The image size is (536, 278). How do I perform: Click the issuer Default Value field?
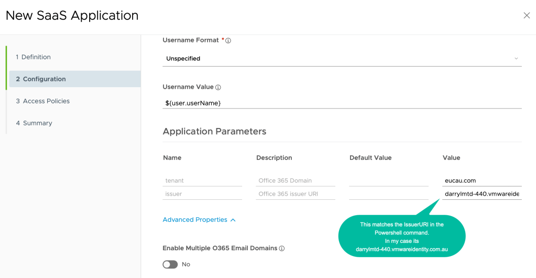[389, 194]
